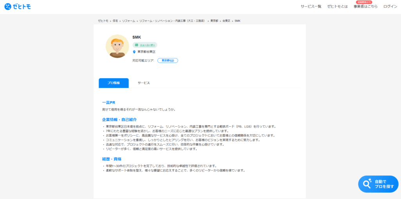
Task: Click the 東京都 breadcrumb link
Action: coord(214,20)
